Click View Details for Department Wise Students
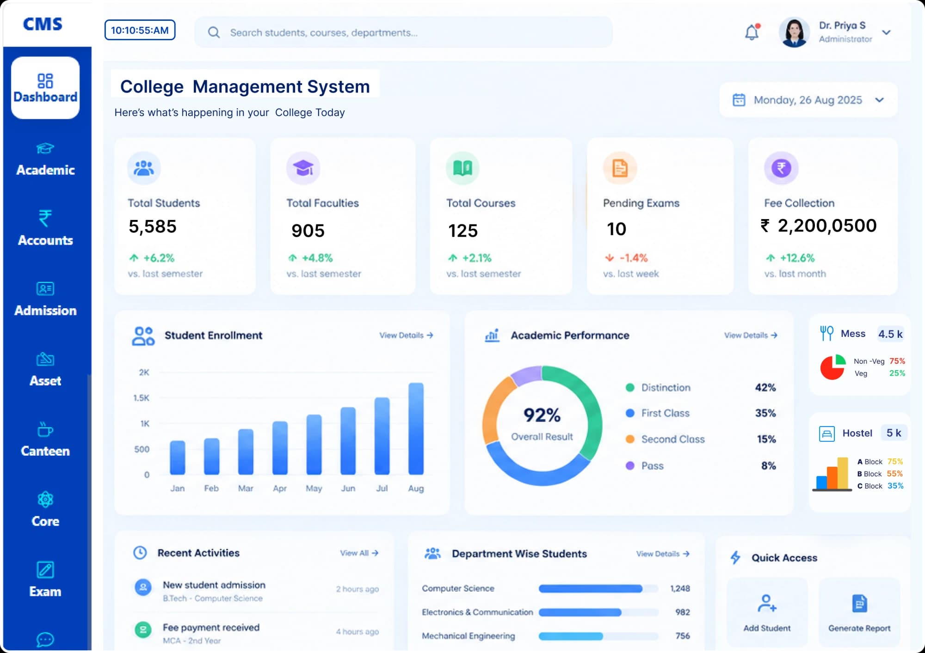925x653 pixels. coord(663,554)
